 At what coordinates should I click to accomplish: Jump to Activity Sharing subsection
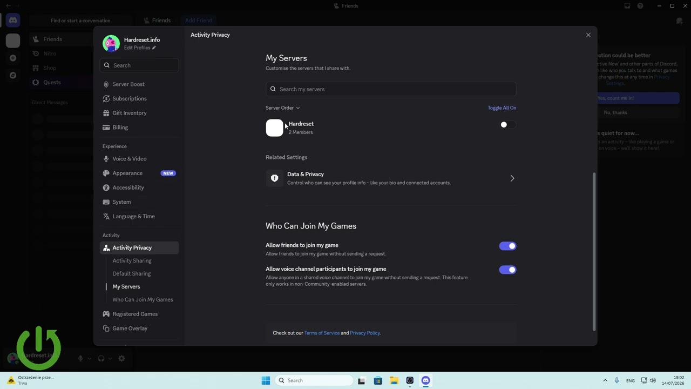132,260
